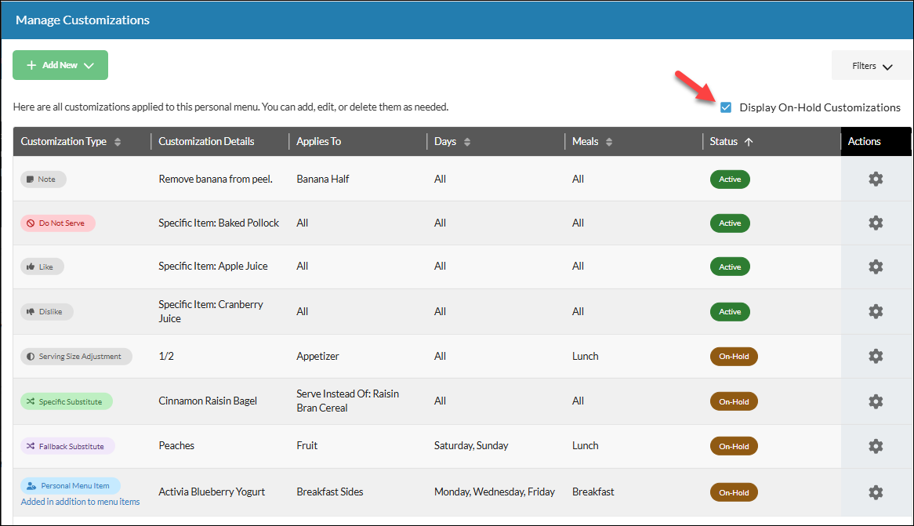The image size is (914, 526).
Task: Click the Manage Customizations title
Action: (83, 20)
